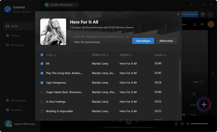Image resolution: width=217 pixels, height=132 pixels.
Task: Open the queue icon in player bar
Action: [176, 124]
